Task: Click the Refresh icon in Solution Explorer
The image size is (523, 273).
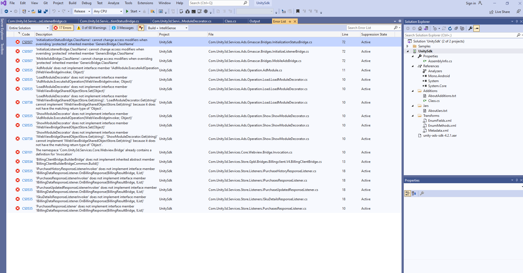Action: 450,28
